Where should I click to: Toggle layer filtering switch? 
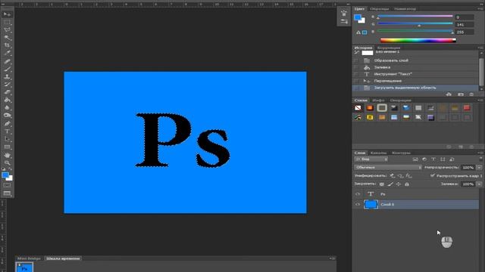[480, 159]
